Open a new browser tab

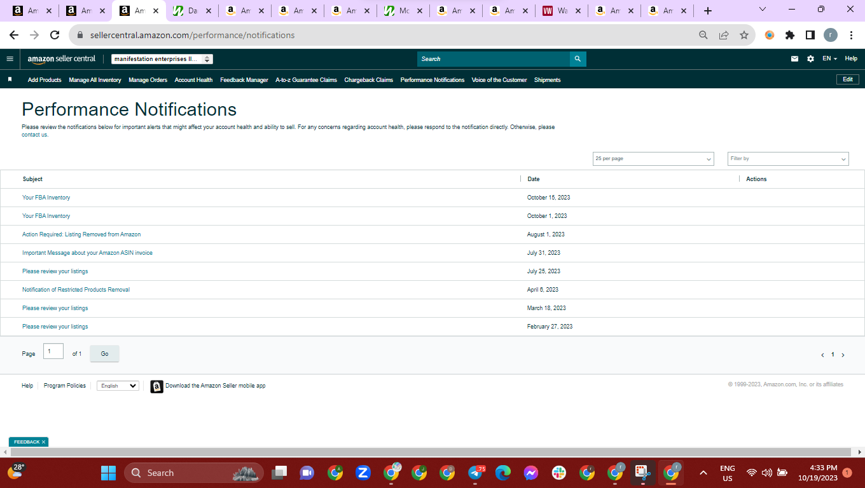[x=708, y=11]
